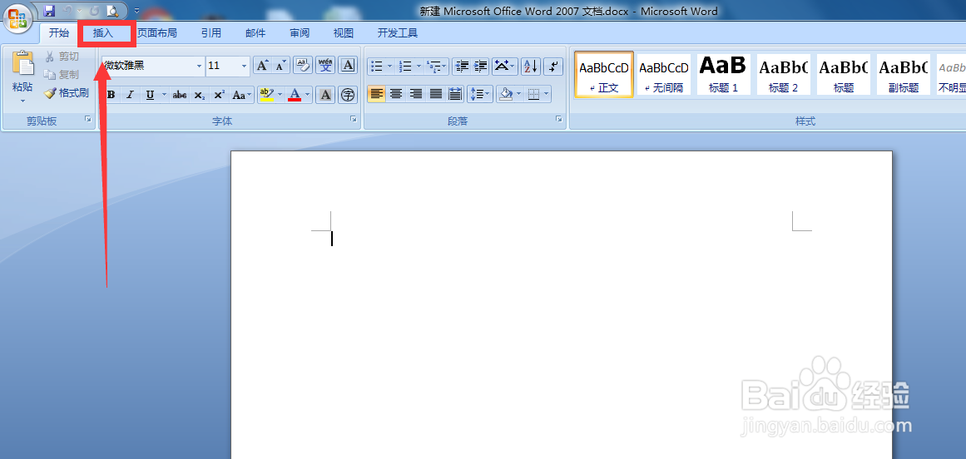Apply paragraph shading paint bucket
Screen dimensions: 966x459
[x=505, y=94]
